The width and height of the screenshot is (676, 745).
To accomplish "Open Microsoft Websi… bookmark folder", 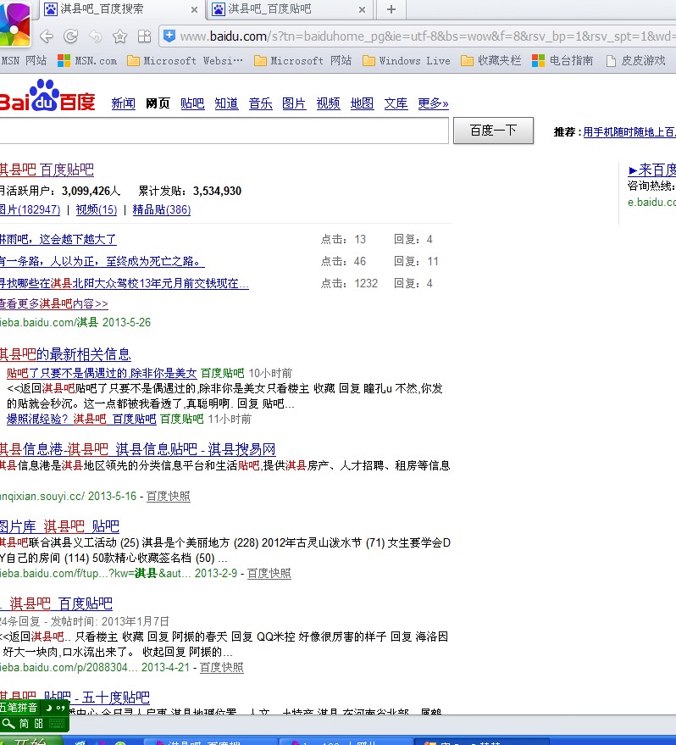I will (186, 61).
